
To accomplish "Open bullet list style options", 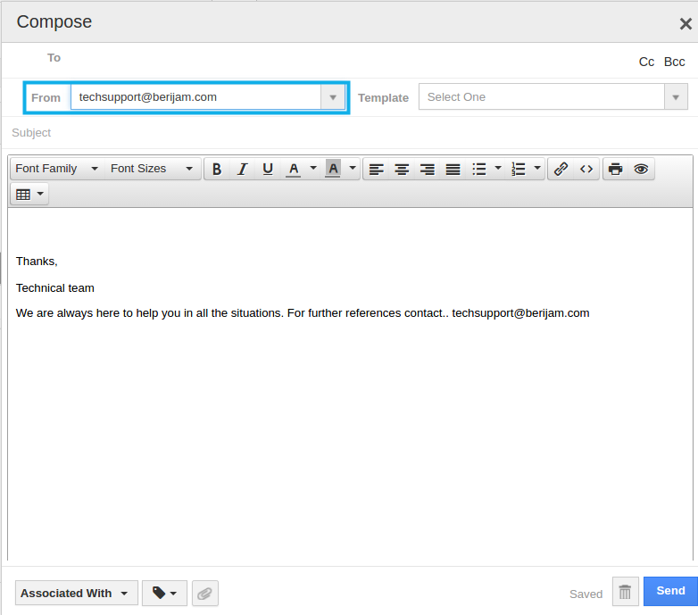I will coord(498,168).
